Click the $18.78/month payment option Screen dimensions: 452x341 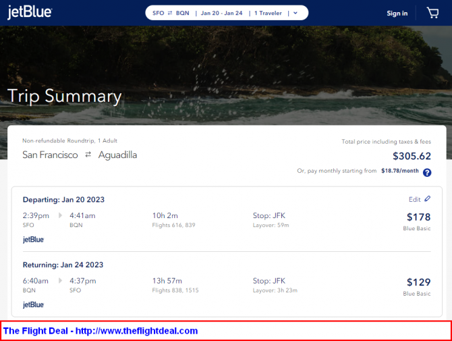tap(400, 171)
